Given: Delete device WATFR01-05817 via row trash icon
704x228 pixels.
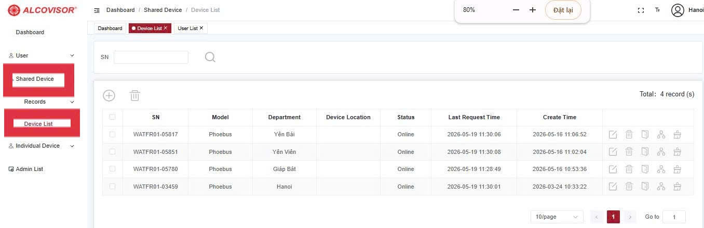Looking at the screenshot, I should (629, 135).
